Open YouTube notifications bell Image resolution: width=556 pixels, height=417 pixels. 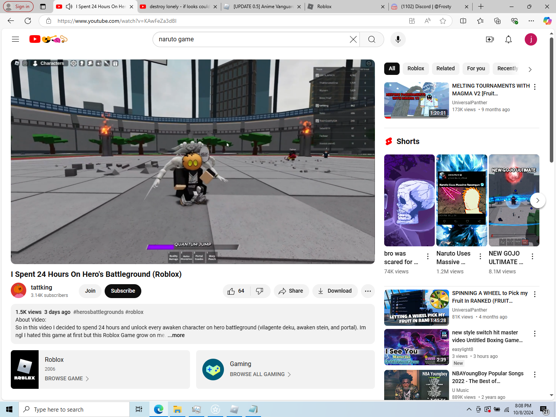click(509, 39)
